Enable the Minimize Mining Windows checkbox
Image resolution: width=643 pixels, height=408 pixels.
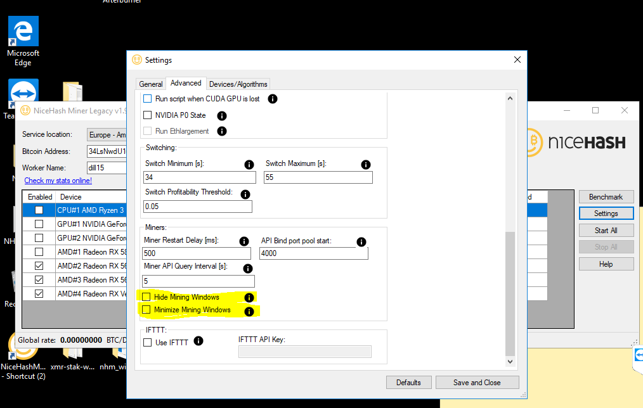click(x=146, y=310)
